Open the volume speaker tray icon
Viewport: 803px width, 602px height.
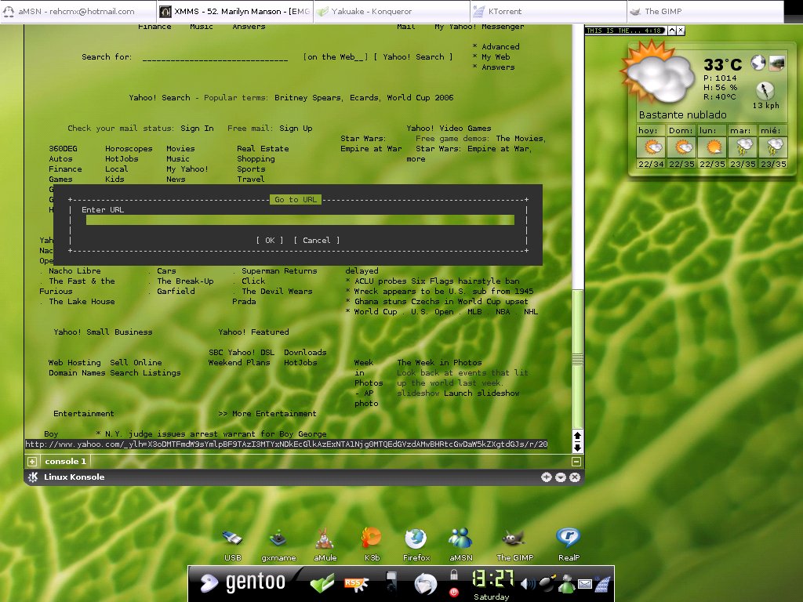[x=528, y=583]
